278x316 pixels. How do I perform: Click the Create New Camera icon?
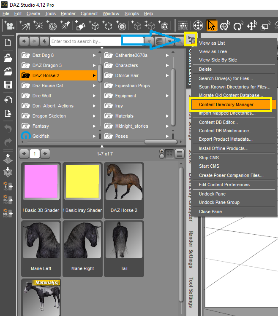tap(9, 26)
